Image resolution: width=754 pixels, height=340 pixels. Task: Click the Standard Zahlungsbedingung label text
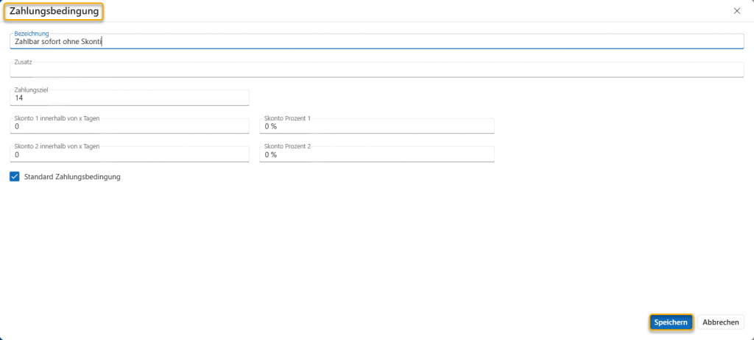(72, 177)
